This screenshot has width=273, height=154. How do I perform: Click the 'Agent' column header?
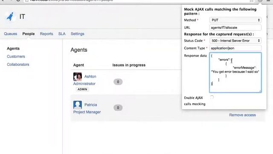point(78,65)
